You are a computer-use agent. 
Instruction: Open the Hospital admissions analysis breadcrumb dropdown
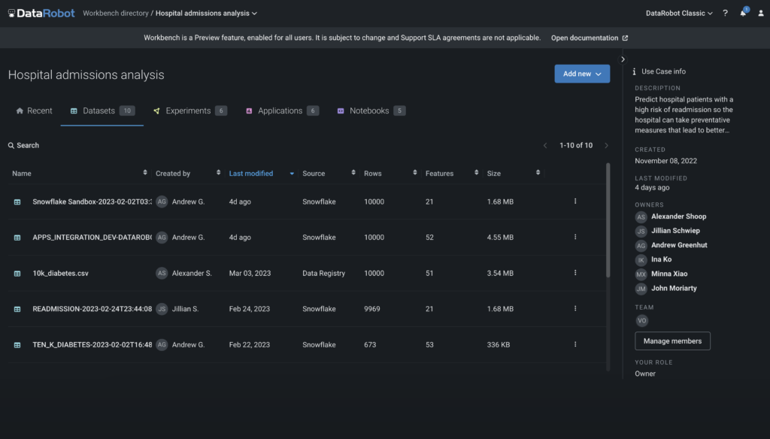point(206,14)
